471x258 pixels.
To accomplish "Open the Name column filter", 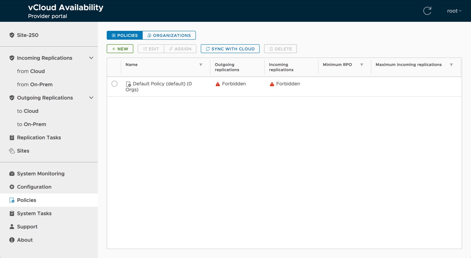I will (x=201, y=65).
